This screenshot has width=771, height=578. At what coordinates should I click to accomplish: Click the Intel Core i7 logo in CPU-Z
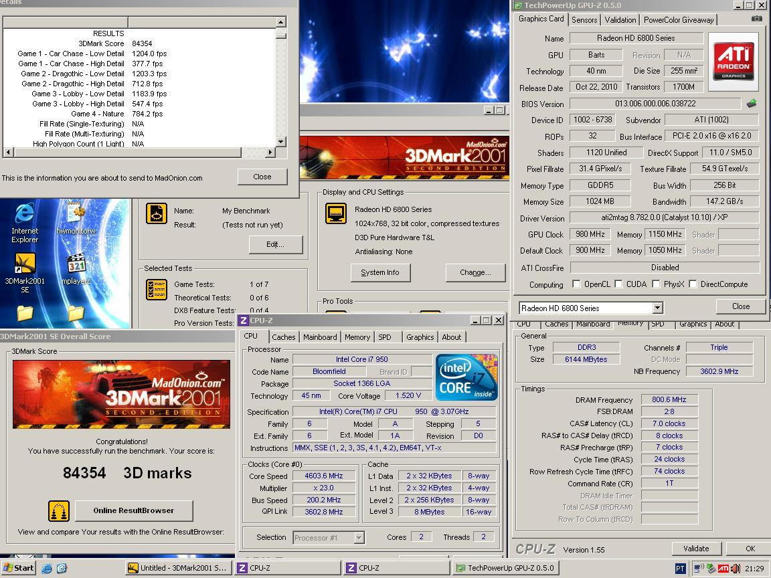(466, 377)
